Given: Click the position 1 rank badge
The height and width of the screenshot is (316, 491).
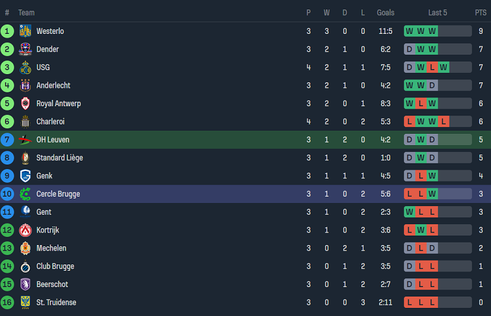Looking at the screenshot, I should point(8,31).
